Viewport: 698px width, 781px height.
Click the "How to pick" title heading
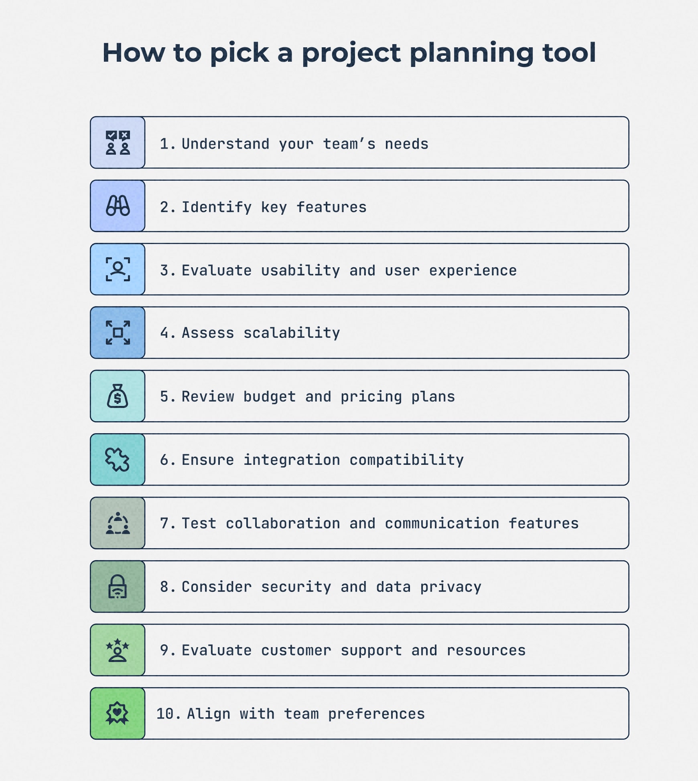pyautogui.click(x=349, y=52)
